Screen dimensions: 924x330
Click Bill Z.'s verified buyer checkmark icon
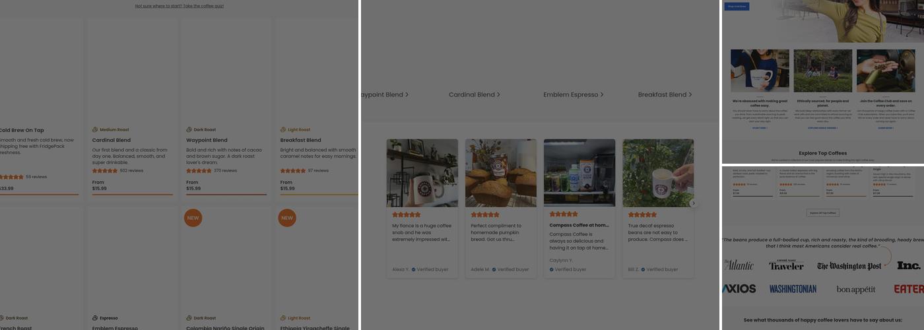click(x=642, y=269)
